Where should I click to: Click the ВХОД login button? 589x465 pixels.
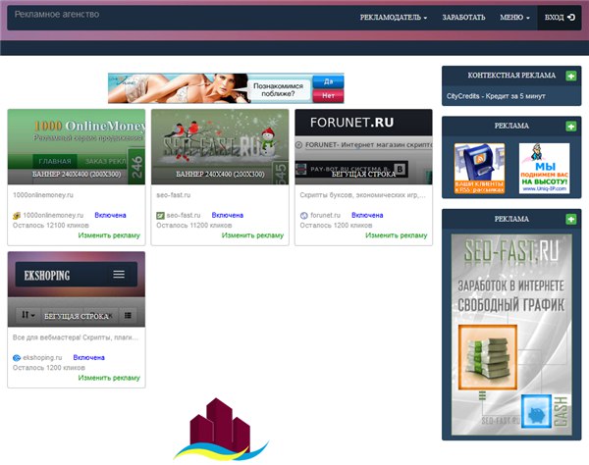[x=560, y=18]
